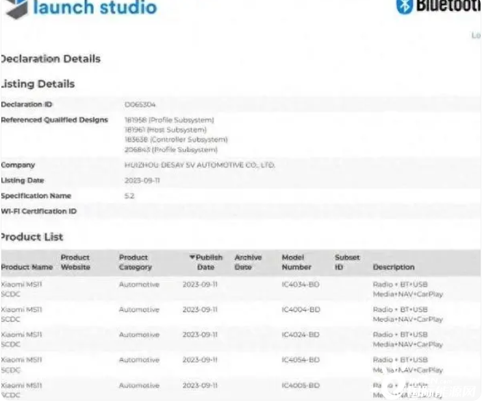482x404 pixels.
Task: Select model number IC4024-BD
Action: (301, 335)
